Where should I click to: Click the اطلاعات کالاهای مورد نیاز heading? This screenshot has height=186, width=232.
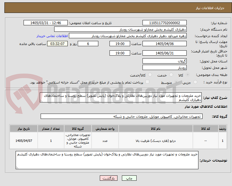tap(206, 107)
